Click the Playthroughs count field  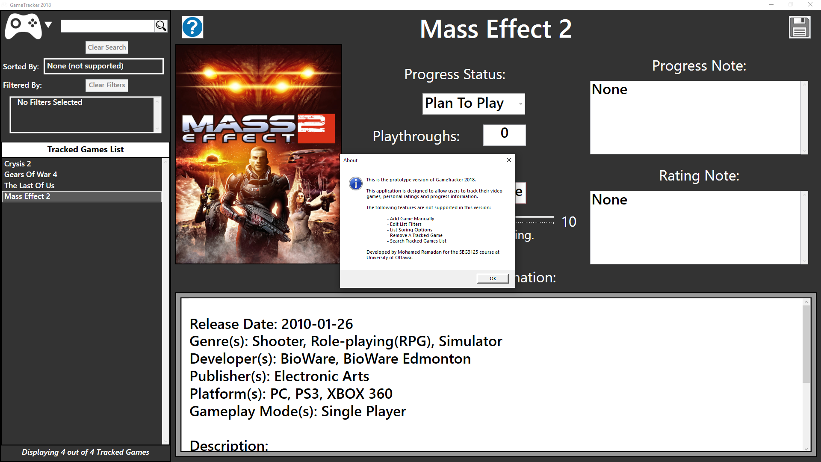click(x=504, y=135)
